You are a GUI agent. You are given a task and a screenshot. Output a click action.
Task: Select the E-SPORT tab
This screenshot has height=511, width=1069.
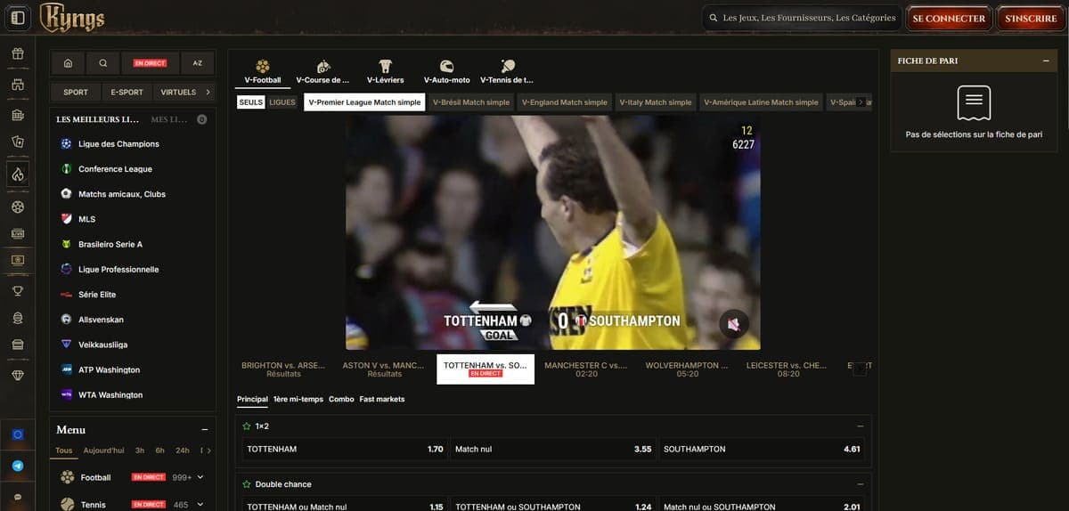126,92
